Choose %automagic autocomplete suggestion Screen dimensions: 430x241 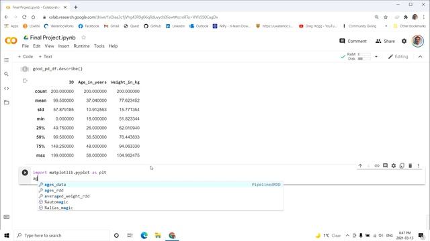click(x=161, y=202)
